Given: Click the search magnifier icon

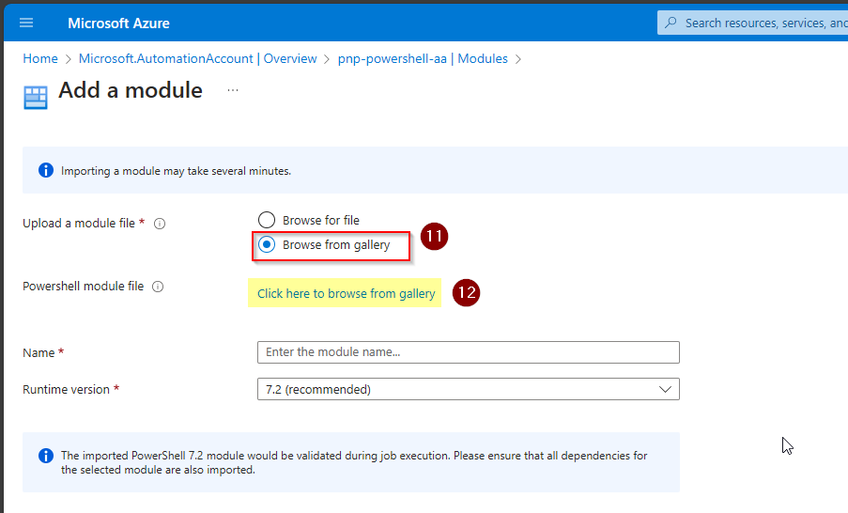Looking at the screenshot, I should tap(671, 23).
